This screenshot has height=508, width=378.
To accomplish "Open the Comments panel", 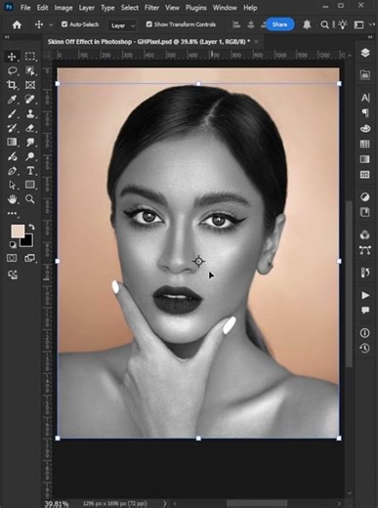I will pyautogui.click(x=365, y=311).
